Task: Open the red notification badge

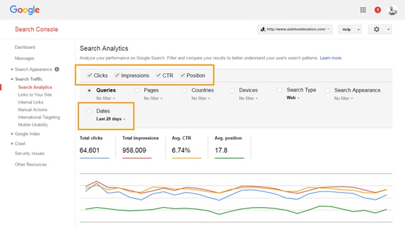Action: click(x=378, y=10)
